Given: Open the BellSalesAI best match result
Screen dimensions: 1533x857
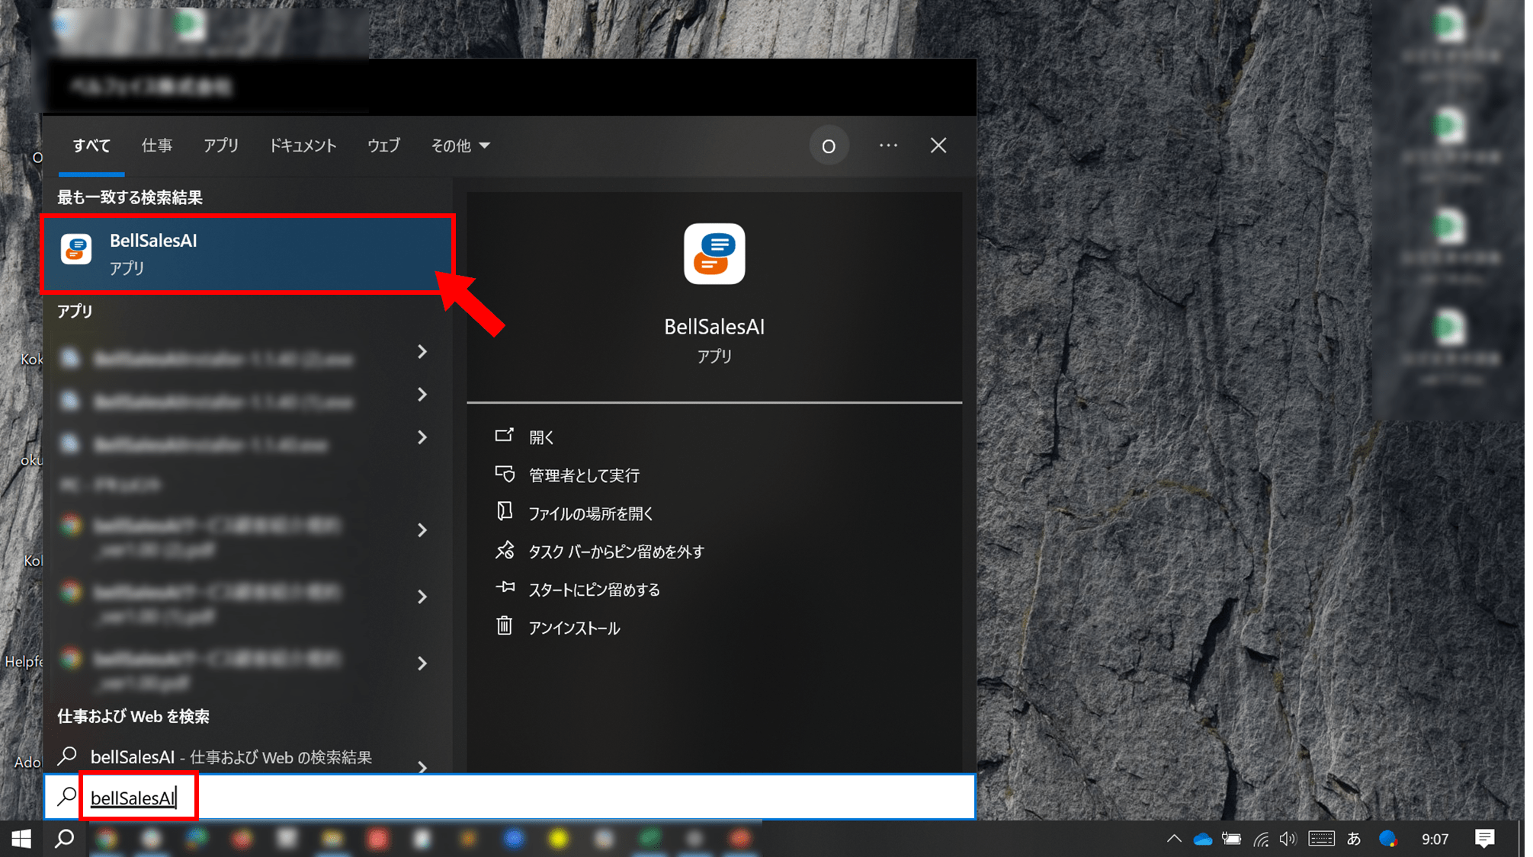Looking at the screenshot, I should click(248, 254).
